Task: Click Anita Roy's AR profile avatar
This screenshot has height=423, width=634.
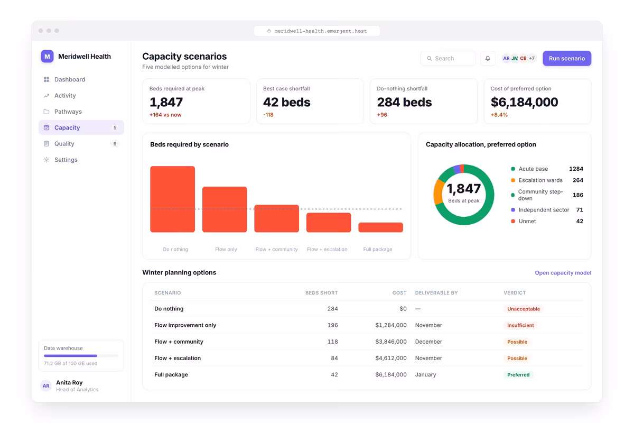Action: tap(46, 386)
